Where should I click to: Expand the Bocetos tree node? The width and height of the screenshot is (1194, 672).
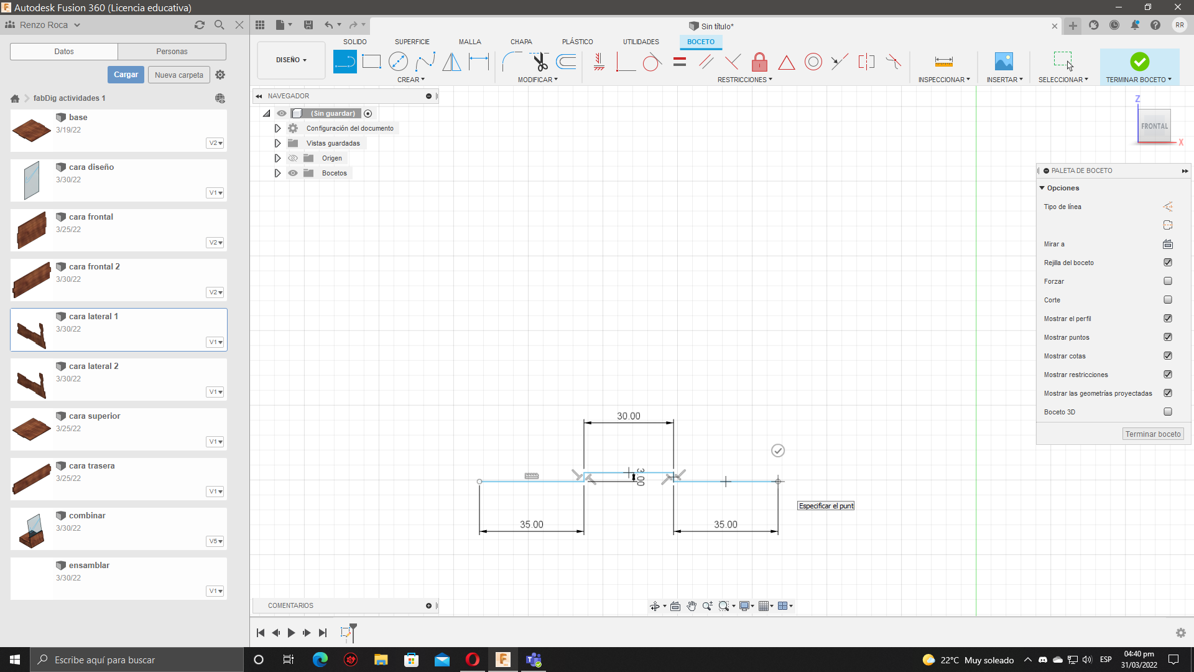click(277, 173)
